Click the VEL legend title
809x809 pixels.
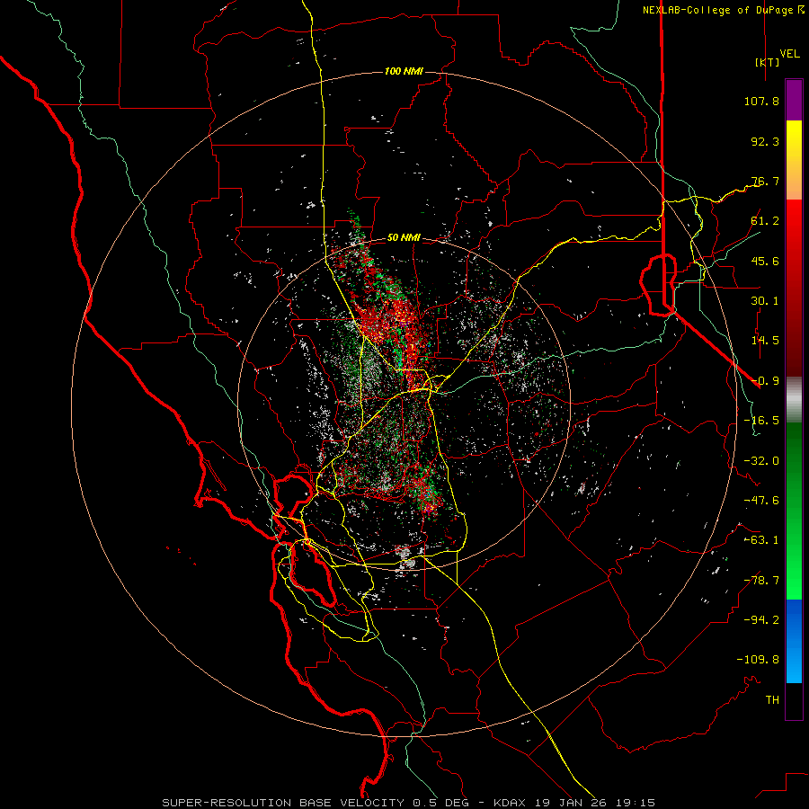(790, 54)
